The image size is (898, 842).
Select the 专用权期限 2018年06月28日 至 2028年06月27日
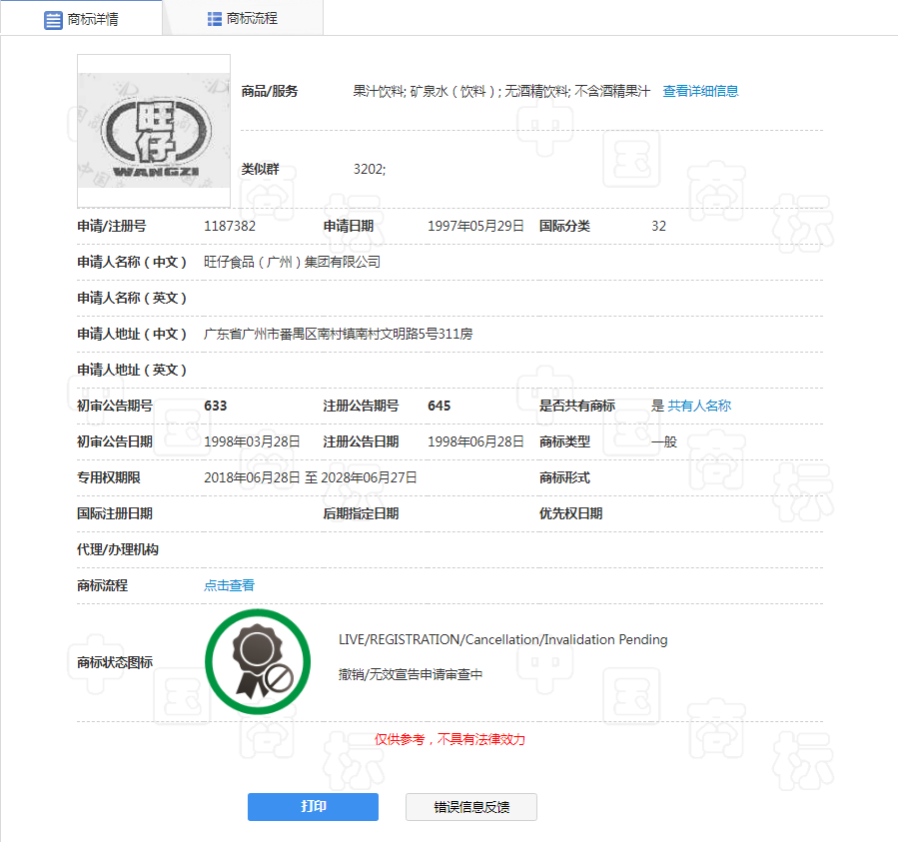coord(311,477)
